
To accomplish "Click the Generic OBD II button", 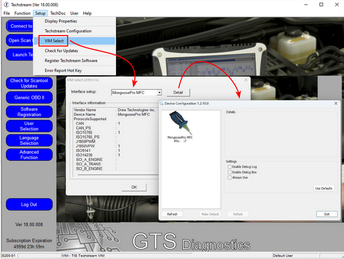I will tap(29, 97).
